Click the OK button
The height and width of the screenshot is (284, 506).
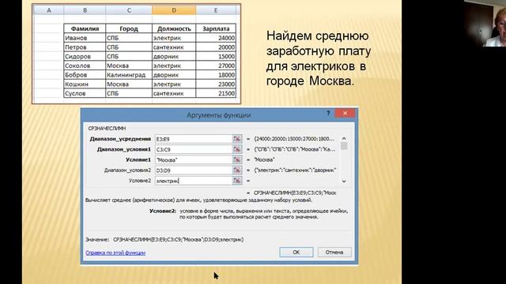[x=296, y=252]
